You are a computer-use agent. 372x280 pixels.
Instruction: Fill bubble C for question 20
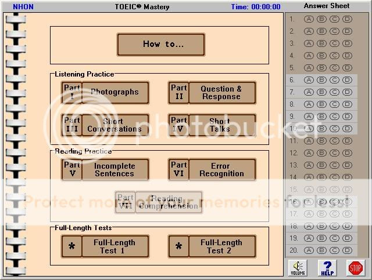[x=334, y=250]
